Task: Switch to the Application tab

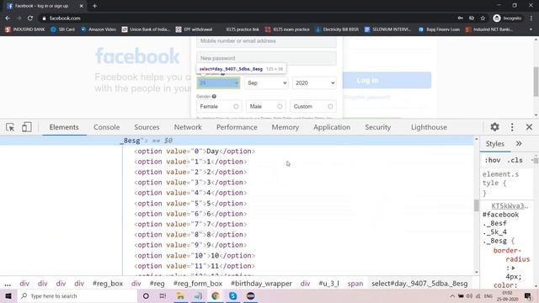Action: [x=332, y=127]
